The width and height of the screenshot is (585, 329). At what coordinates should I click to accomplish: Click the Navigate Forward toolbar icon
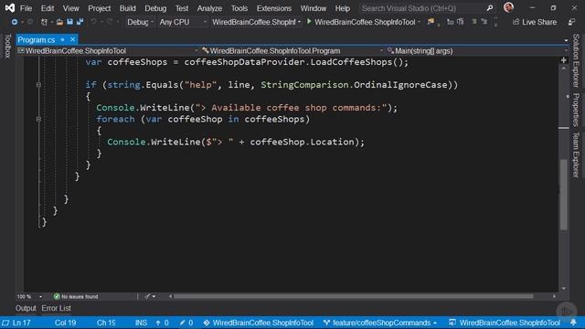pos(30,22)
